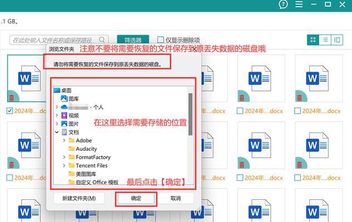Expand the OneDrive 个人 node
Viewport: 352px width, 222px height.
tap(57, 107)
